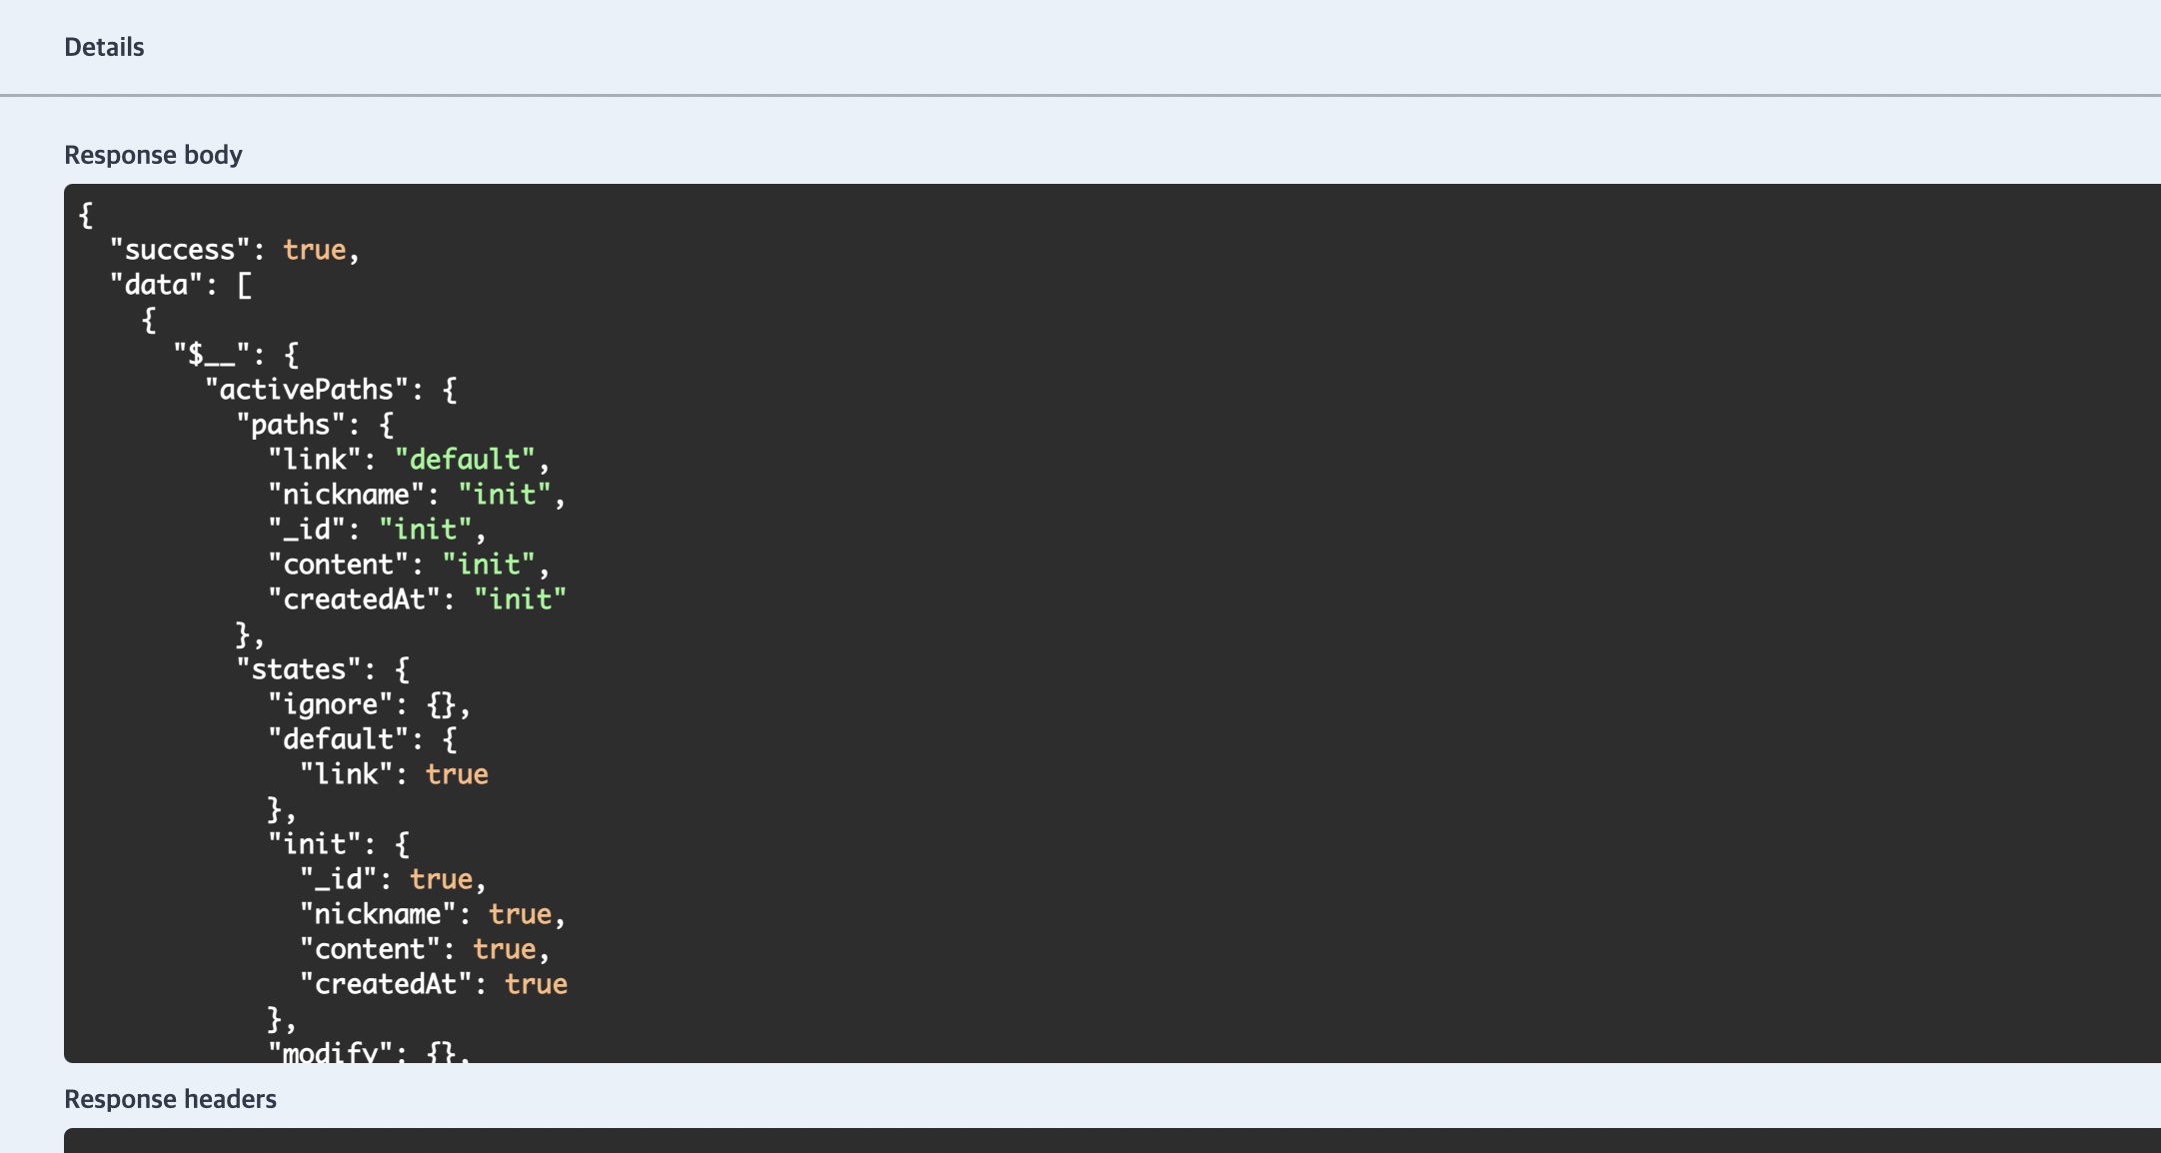Viewport: 2161px width, 1153px height.
Task: Click the Details column heading
Action: point(104,47)
